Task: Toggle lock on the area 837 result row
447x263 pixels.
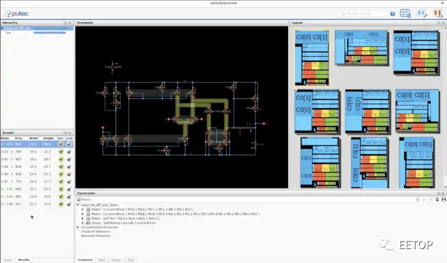Action: coord(69,159)
